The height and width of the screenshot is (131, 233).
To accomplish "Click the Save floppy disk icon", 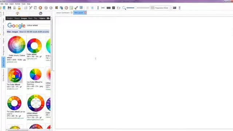I will pyautogui.click(x=9, y=8).
